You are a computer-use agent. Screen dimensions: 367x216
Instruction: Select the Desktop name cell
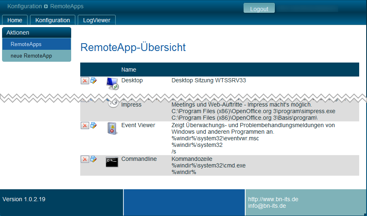pos(132,80)
